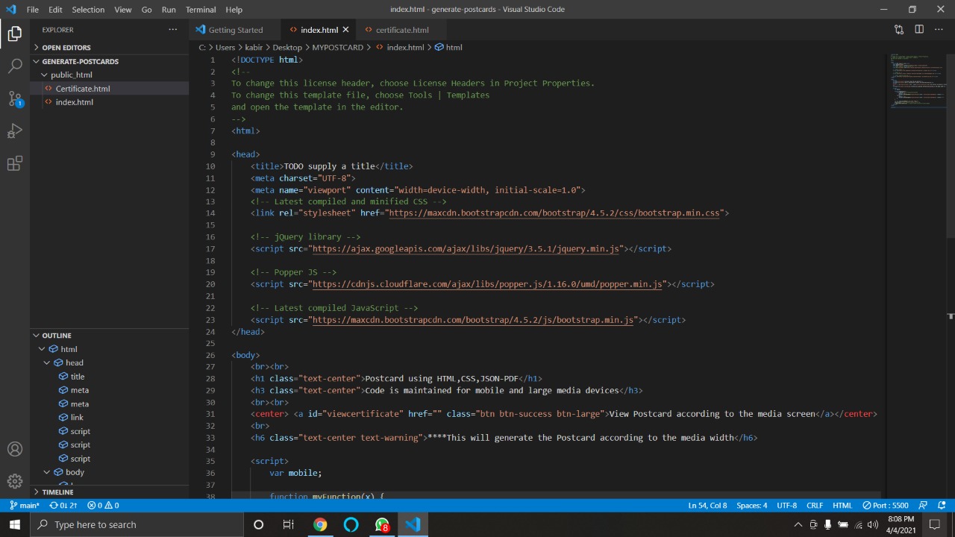
Task: Open the Manage gear icon
Action: (15, 481)
